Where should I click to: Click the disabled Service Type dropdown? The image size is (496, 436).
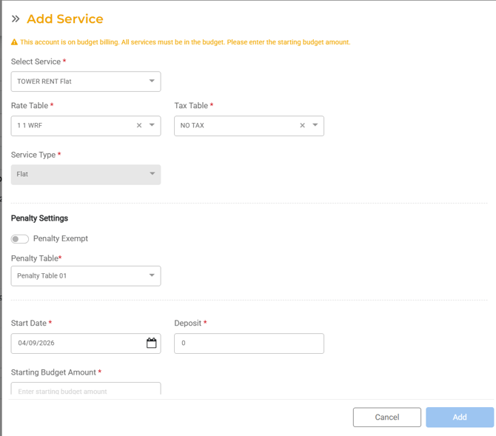click(x=86, y=175)
